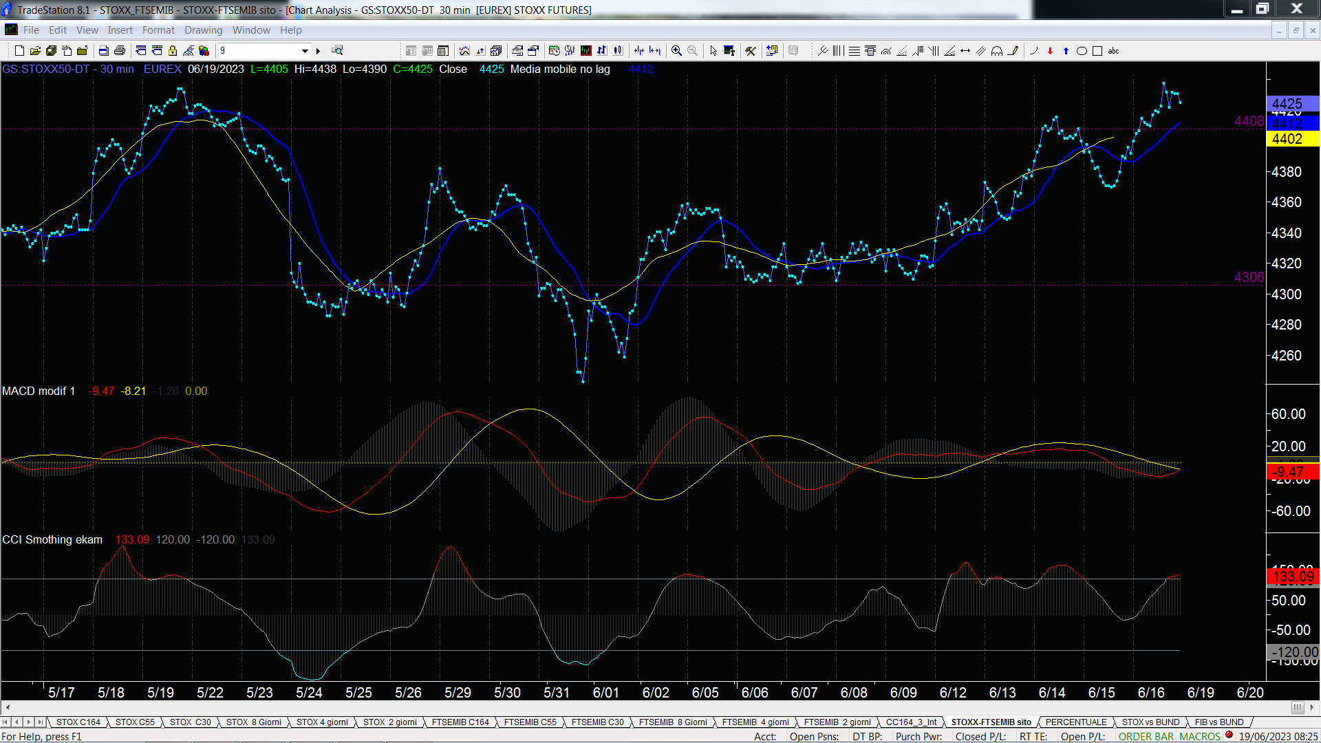Select the blue up arrow tool
Image resolution: width=1321 pixels, height=743 pixels.
pyautogui.click(x=1066, y=51)
